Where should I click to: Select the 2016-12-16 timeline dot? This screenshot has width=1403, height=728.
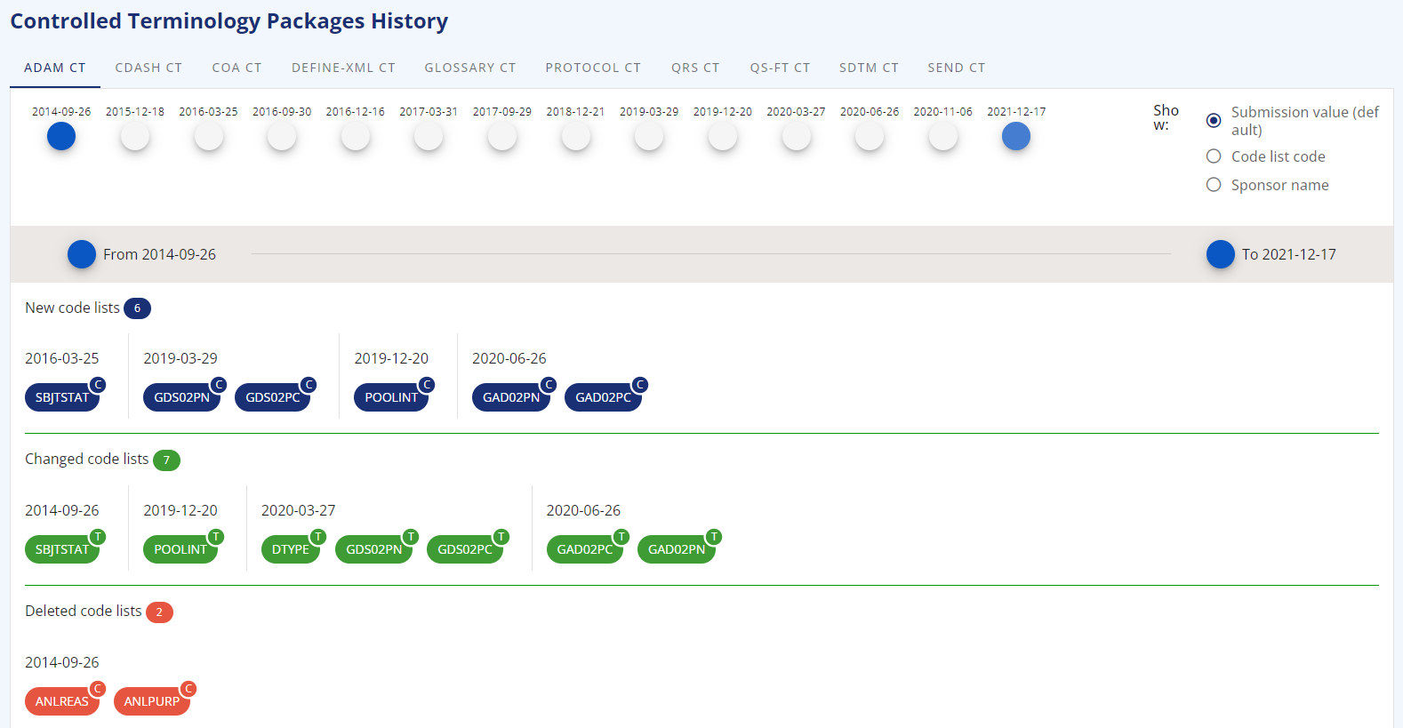(356, 136)
